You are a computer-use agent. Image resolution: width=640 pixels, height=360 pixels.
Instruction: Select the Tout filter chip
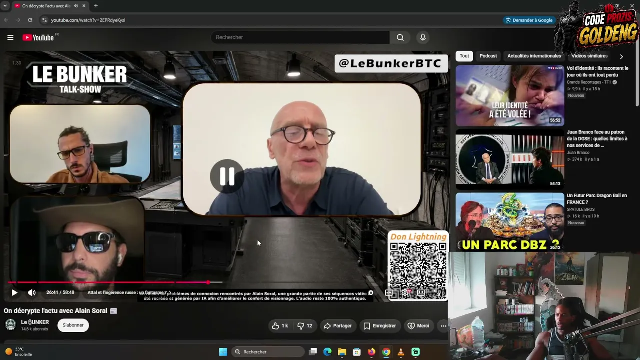click(464, 56)
